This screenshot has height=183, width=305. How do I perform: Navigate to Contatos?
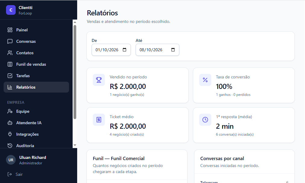pos(36,53)
